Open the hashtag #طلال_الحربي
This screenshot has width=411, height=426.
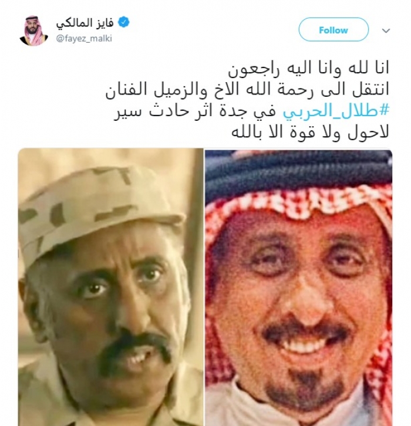point(336,111)
